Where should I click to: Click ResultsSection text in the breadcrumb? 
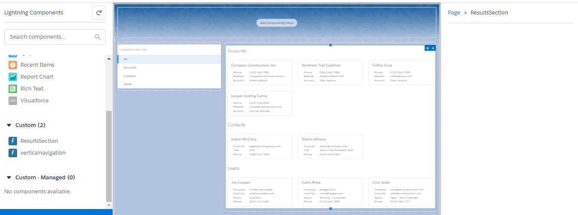pos(489,13)
